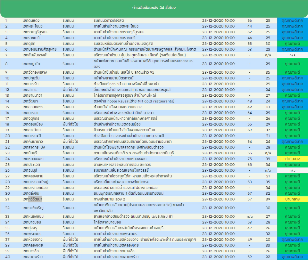The image size is (308, 260).
Task: Click highlighted district เขตทวีวัฒนา in row 31
Action: click(x=32, y=199)
